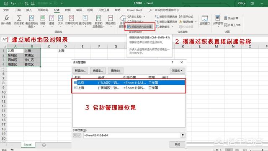Click the add new sheet plus icon
The image size is (268, 151).
pyautogui.click(x=44, y=145)
